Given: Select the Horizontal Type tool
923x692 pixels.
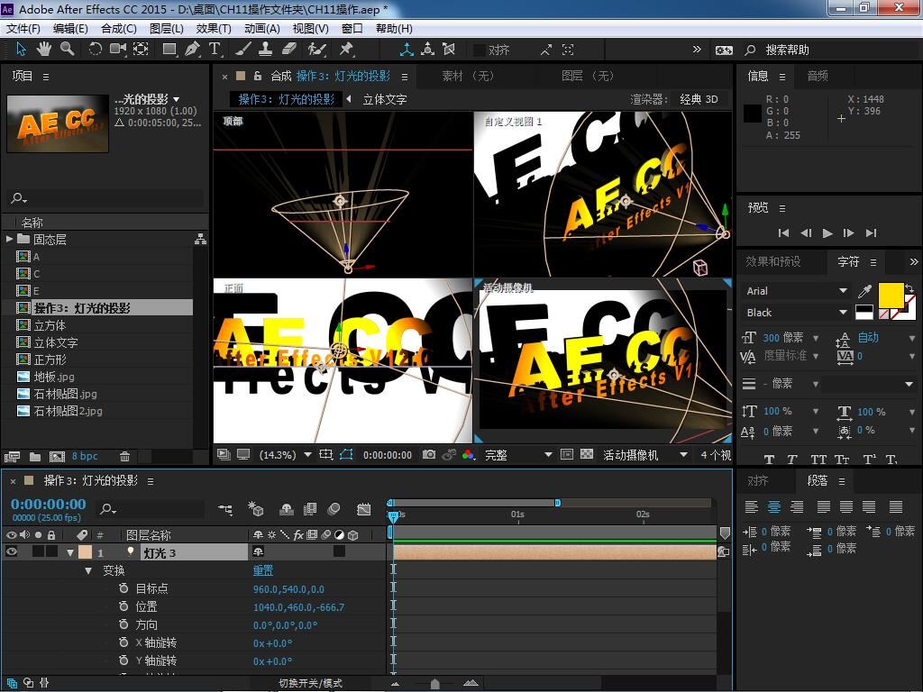Looking at the screenshot, I should pyautogui.click(x=215, y=50).
